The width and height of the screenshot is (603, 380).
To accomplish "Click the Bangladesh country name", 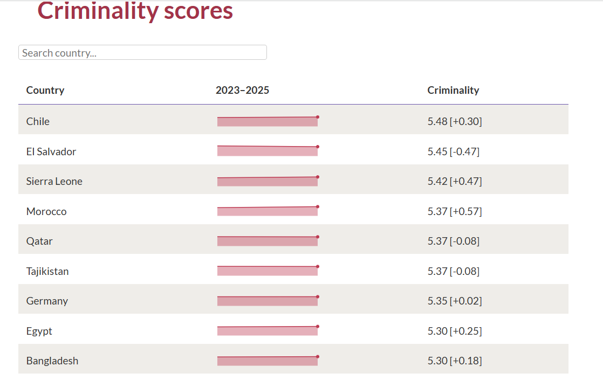I will tap(52, 361).
